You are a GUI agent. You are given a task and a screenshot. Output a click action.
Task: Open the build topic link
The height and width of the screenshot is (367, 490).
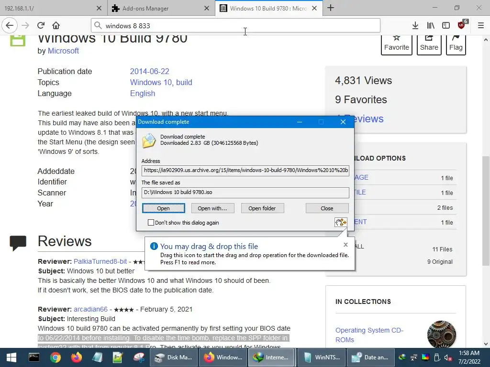pos(184,82)
